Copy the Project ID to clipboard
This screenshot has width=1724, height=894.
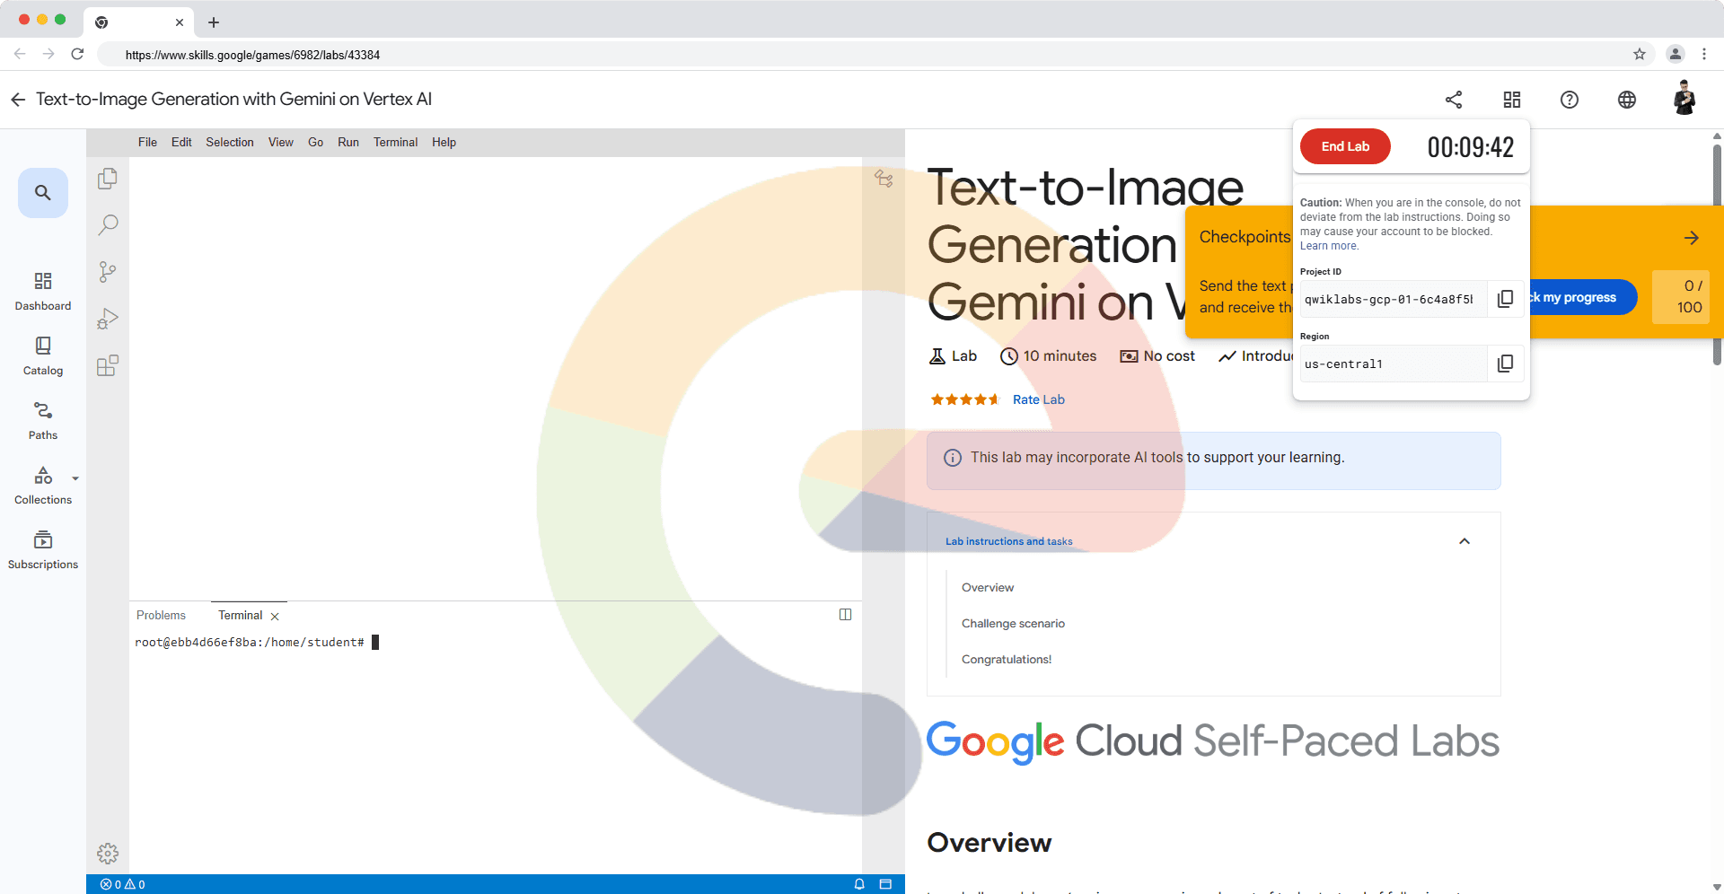point(1505,299)
